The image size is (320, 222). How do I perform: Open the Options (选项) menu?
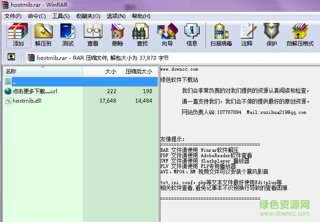[116, 16]
